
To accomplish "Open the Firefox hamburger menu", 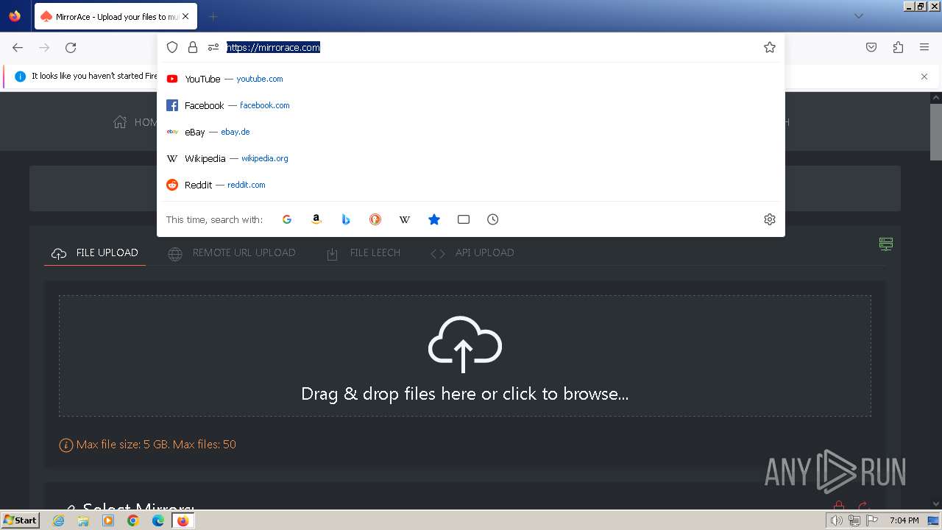I will click(924, 47).
